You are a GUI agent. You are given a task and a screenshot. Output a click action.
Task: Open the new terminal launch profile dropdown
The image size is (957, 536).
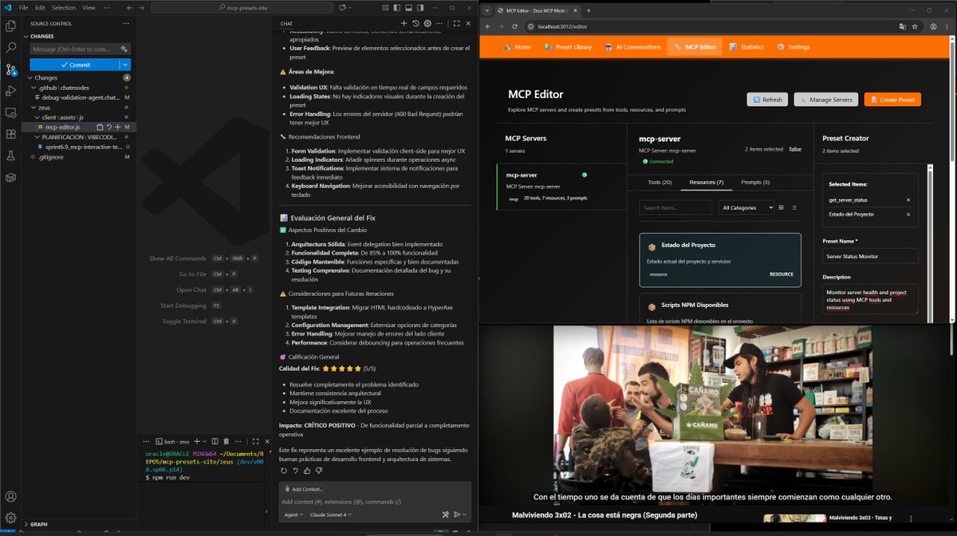click(205, 441)
